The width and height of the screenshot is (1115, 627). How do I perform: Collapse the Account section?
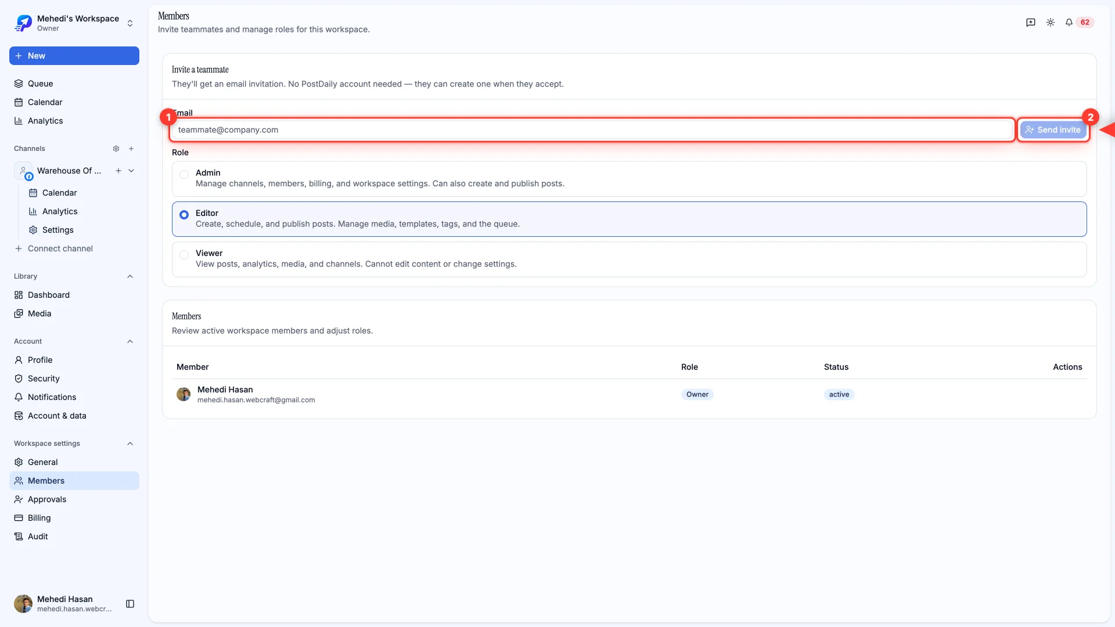[130, 341]
